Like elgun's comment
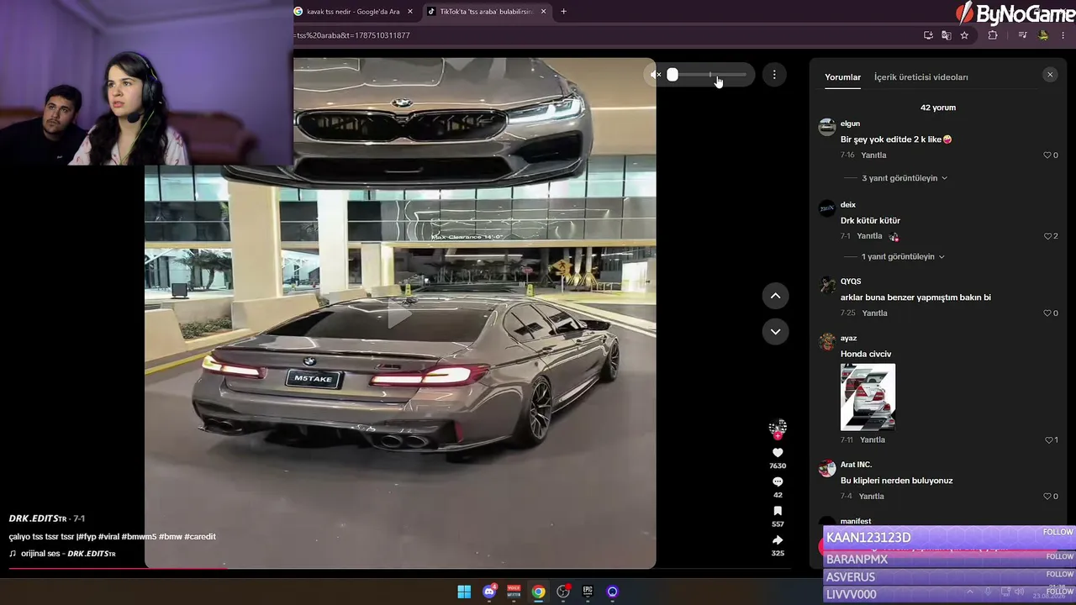1076x605 pixels. (x=1047, y=155)
